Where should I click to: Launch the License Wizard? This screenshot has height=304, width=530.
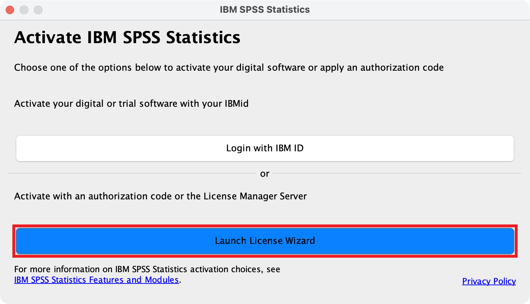click(265, 241)
